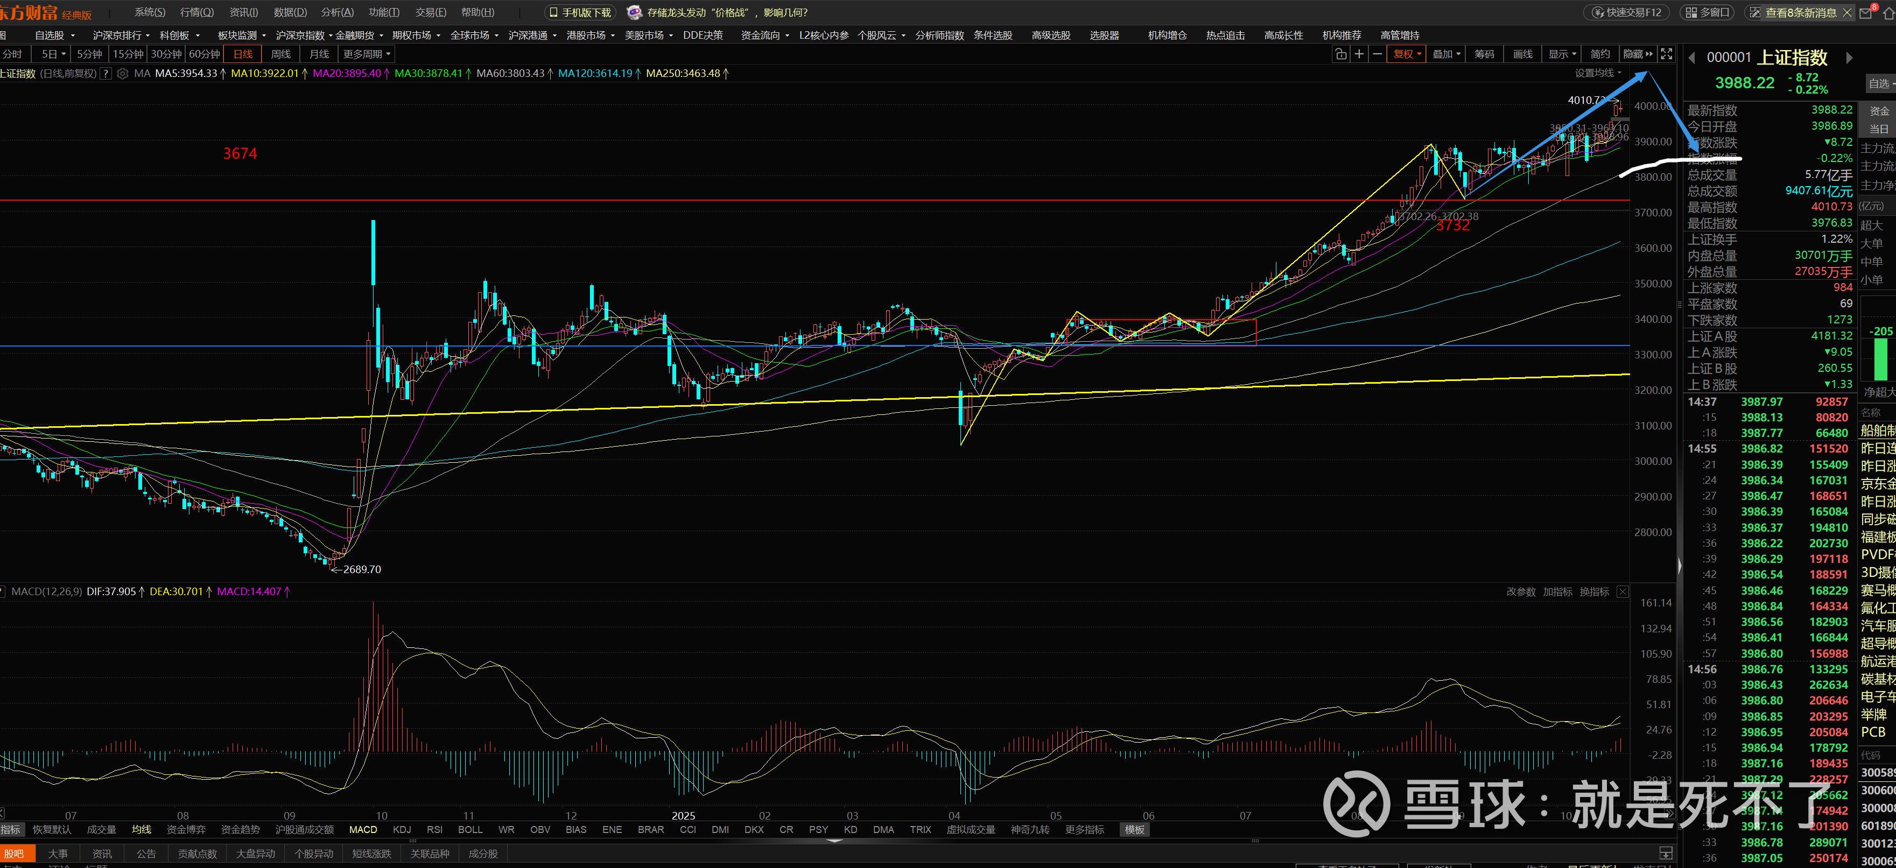Screen dimensions: 1896x868
Task: Expand the 复权 dropdown
Action: coord(1407,54)
